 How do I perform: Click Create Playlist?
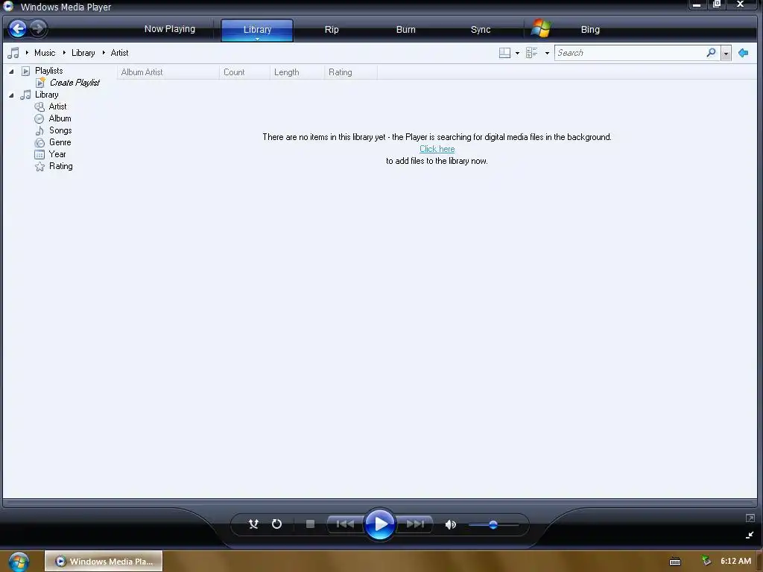75,83
